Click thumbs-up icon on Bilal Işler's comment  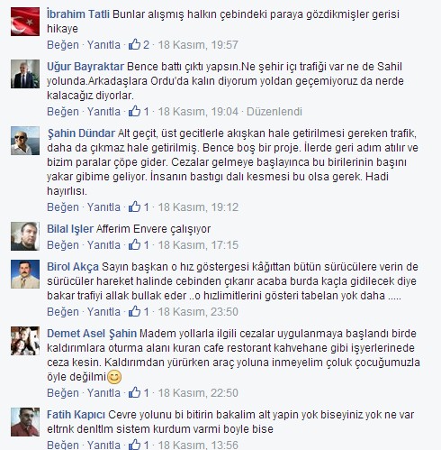pos(134,244)
